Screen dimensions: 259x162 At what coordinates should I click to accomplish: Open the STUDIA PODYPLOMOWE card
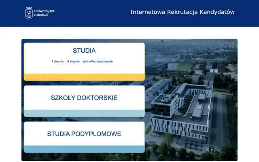tap(84, 137)
